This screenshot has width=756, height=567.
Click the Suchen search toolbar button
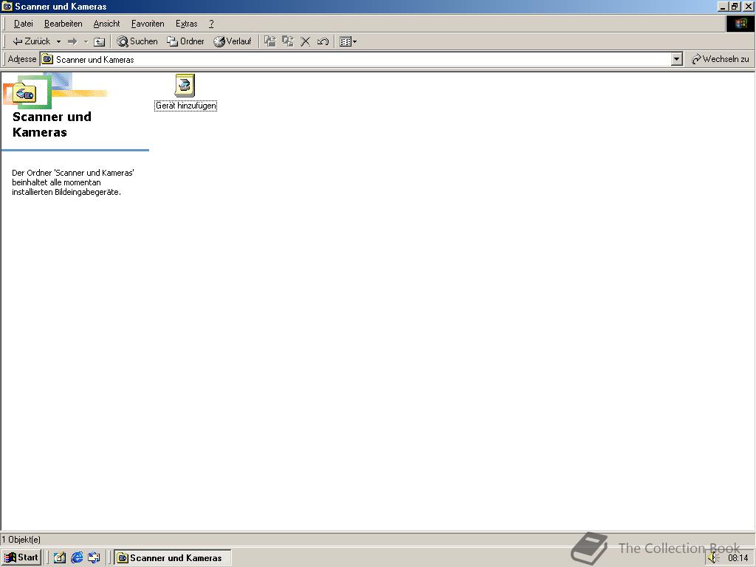137,41
